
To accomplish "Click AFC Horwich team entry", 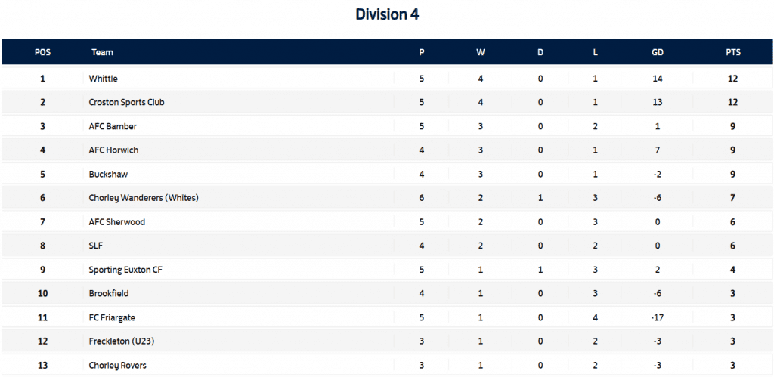I will (x=113, y=150).
